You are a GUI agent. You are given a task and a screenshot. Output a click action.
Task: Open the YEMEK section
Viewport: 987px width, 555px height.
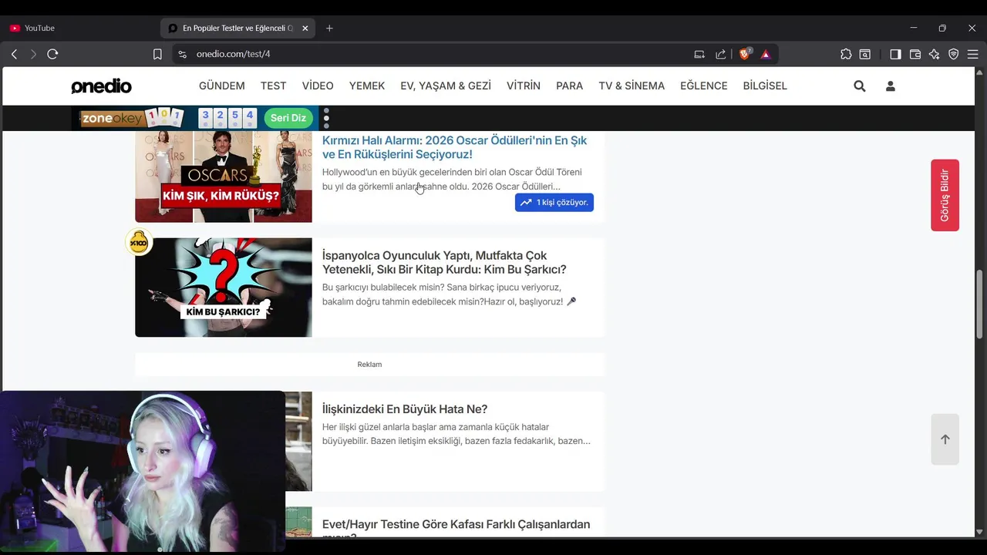(367, 86)
